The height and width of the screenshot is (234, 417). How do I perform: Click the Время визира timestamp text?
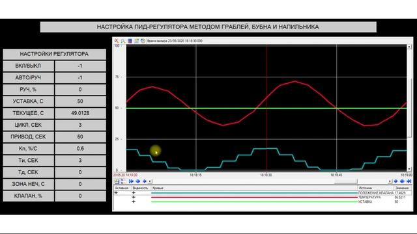coord(175,41)
